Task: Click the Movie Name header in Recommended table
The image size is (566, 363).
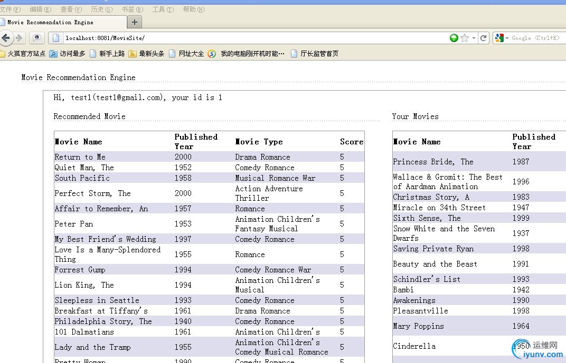Action: point(78,142)
